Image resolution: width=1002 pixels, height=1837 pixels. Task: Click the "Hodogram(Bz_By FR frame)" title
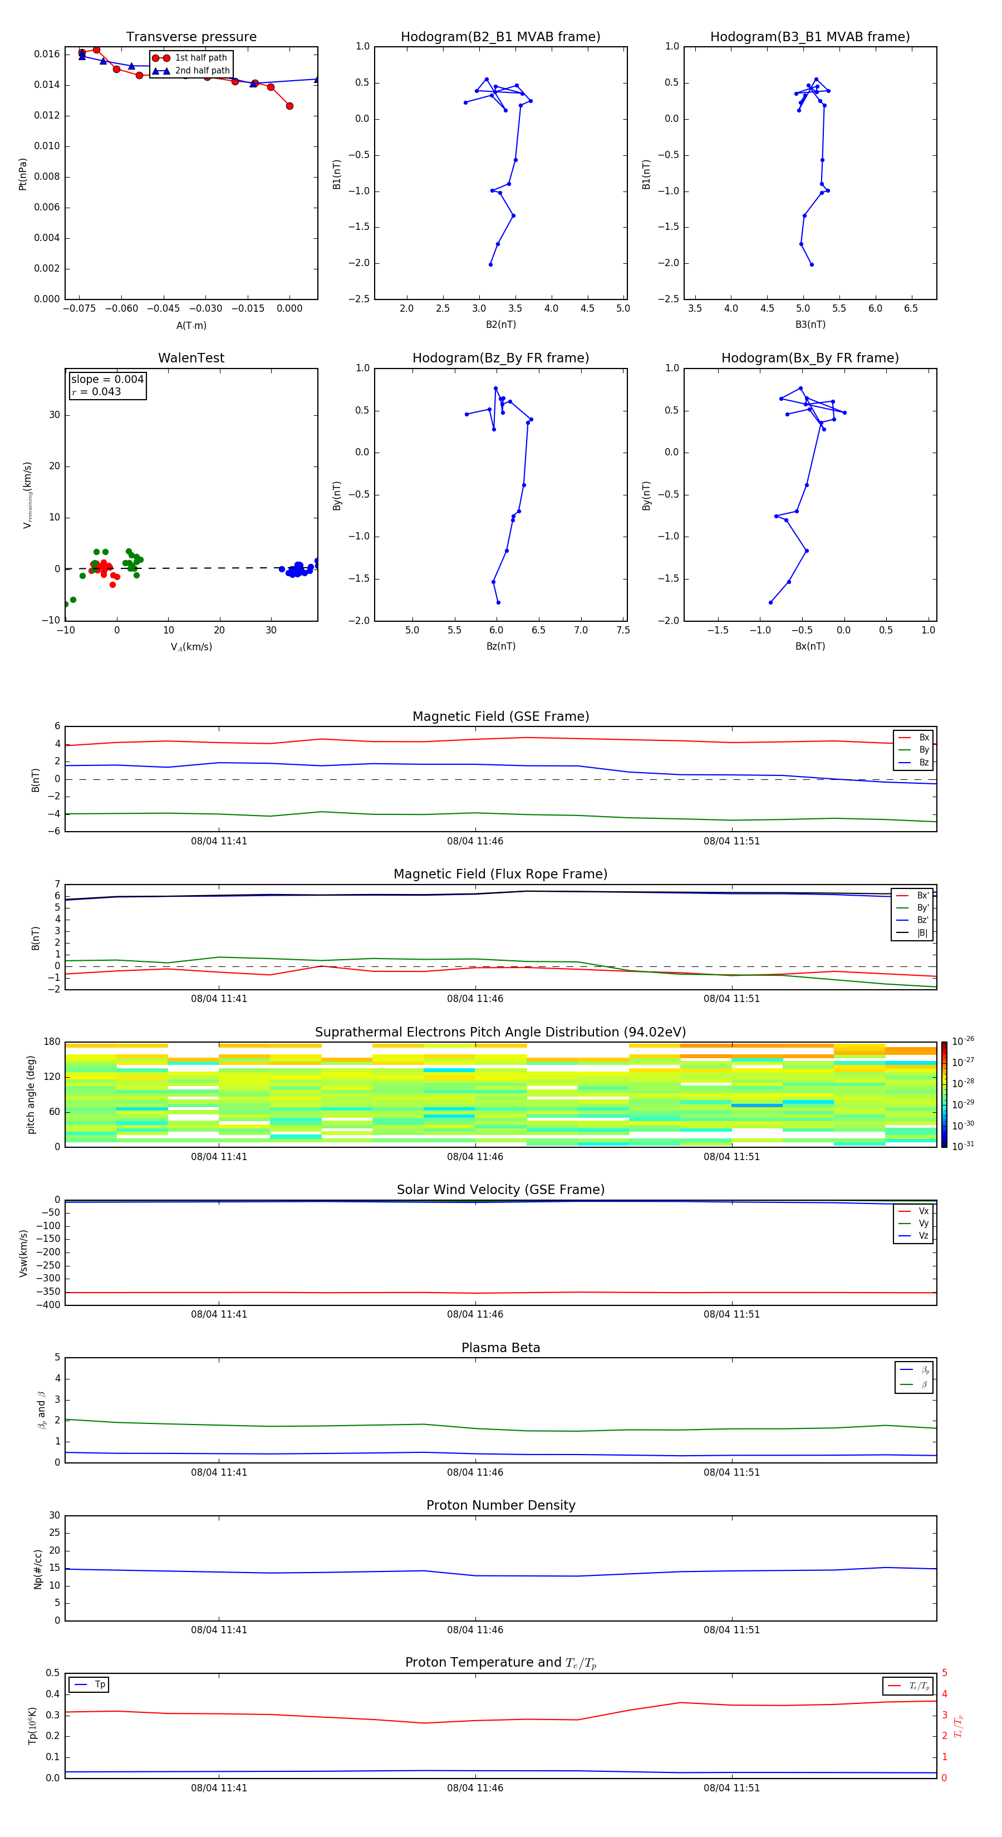coord(500,358)
